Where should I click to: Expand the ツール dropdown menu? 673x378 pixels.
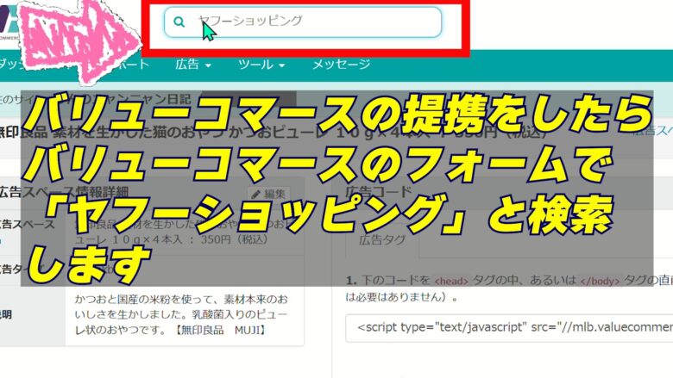click(x=261, y=65)
